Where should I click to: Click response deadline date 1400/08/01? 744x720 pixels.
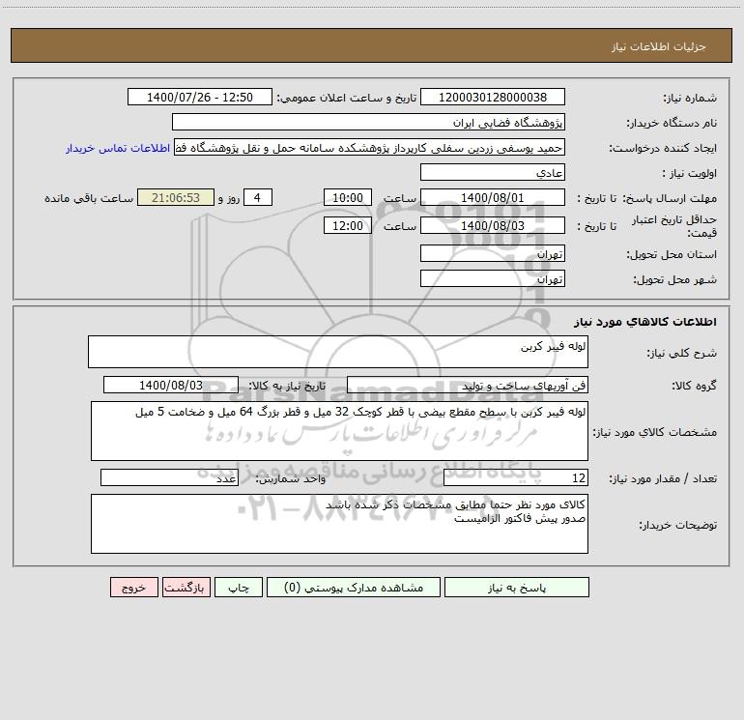pyautogui.click(x=493, y=197)
